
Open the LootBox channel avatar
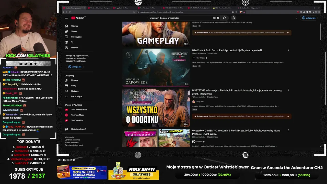click(x=194, y=142)
